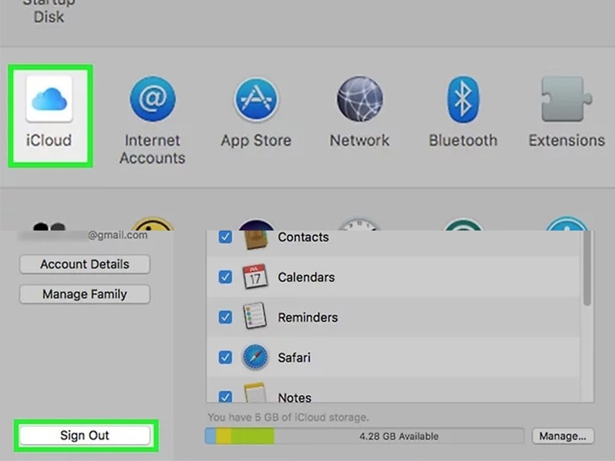Open the Extensions preferences pane
The width and height of the screenshot is (615, 461).
(x=566, y=101)
